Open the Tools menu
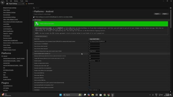Viewport: 173px width, 97px height. [22, 1]
